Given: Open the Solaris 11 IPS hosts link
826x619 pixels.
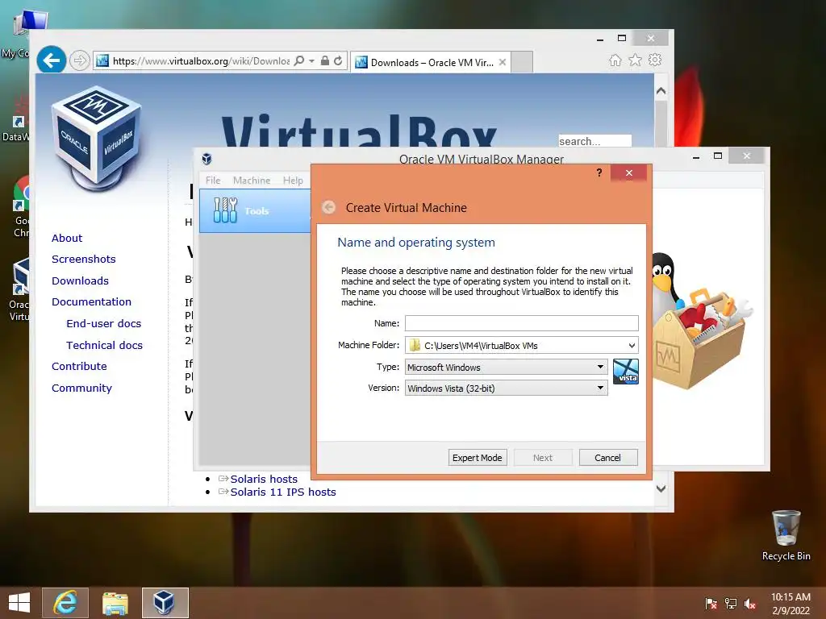Looking at the screenshot, I should click(283, 492).
